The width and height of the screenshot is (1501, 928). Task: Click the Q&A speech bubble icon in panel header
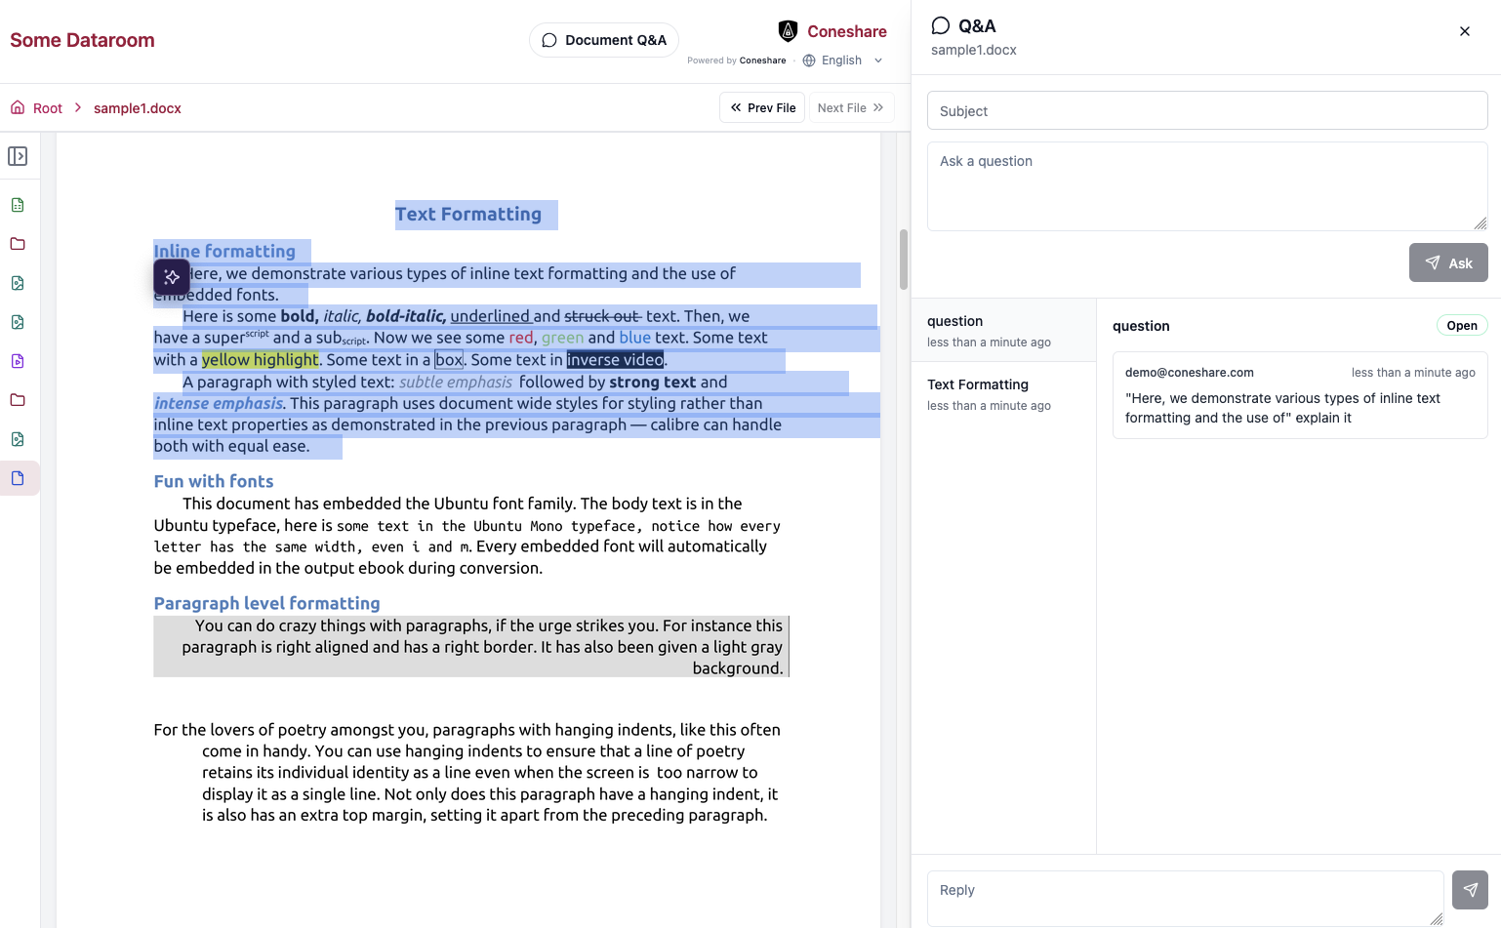(941, 26)
